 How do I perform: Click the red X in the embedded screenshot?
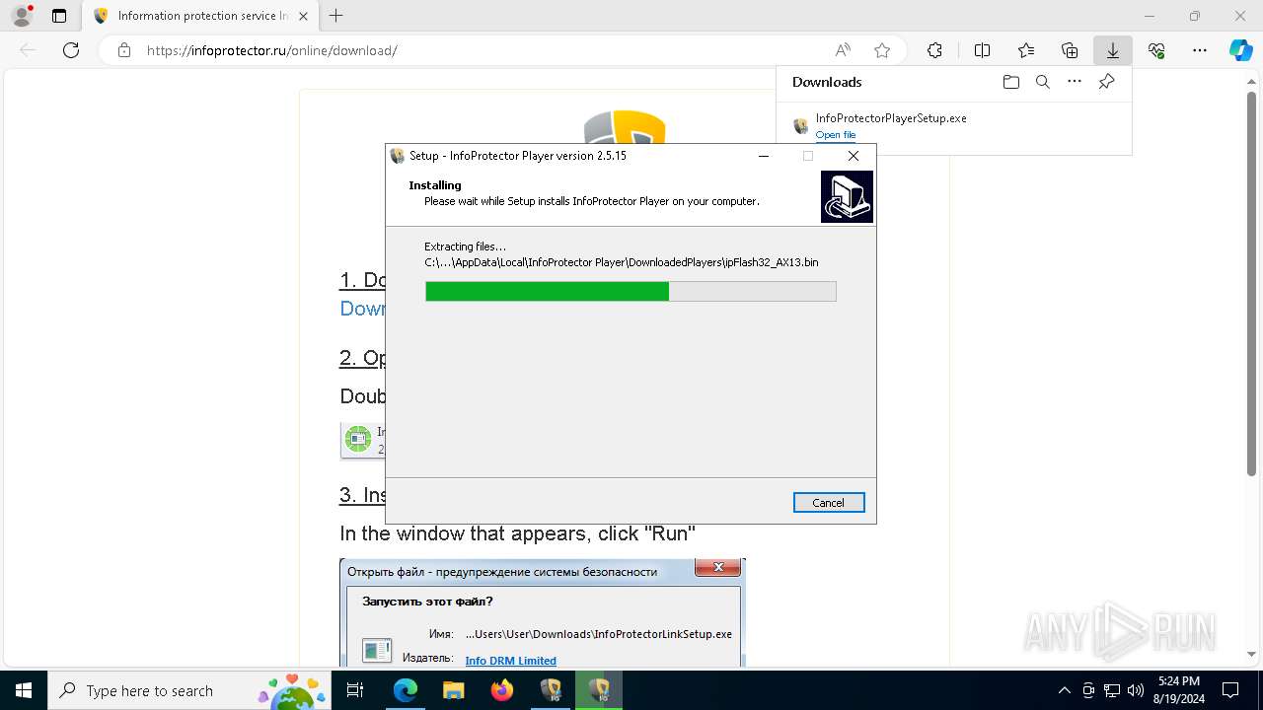point(718,567)
